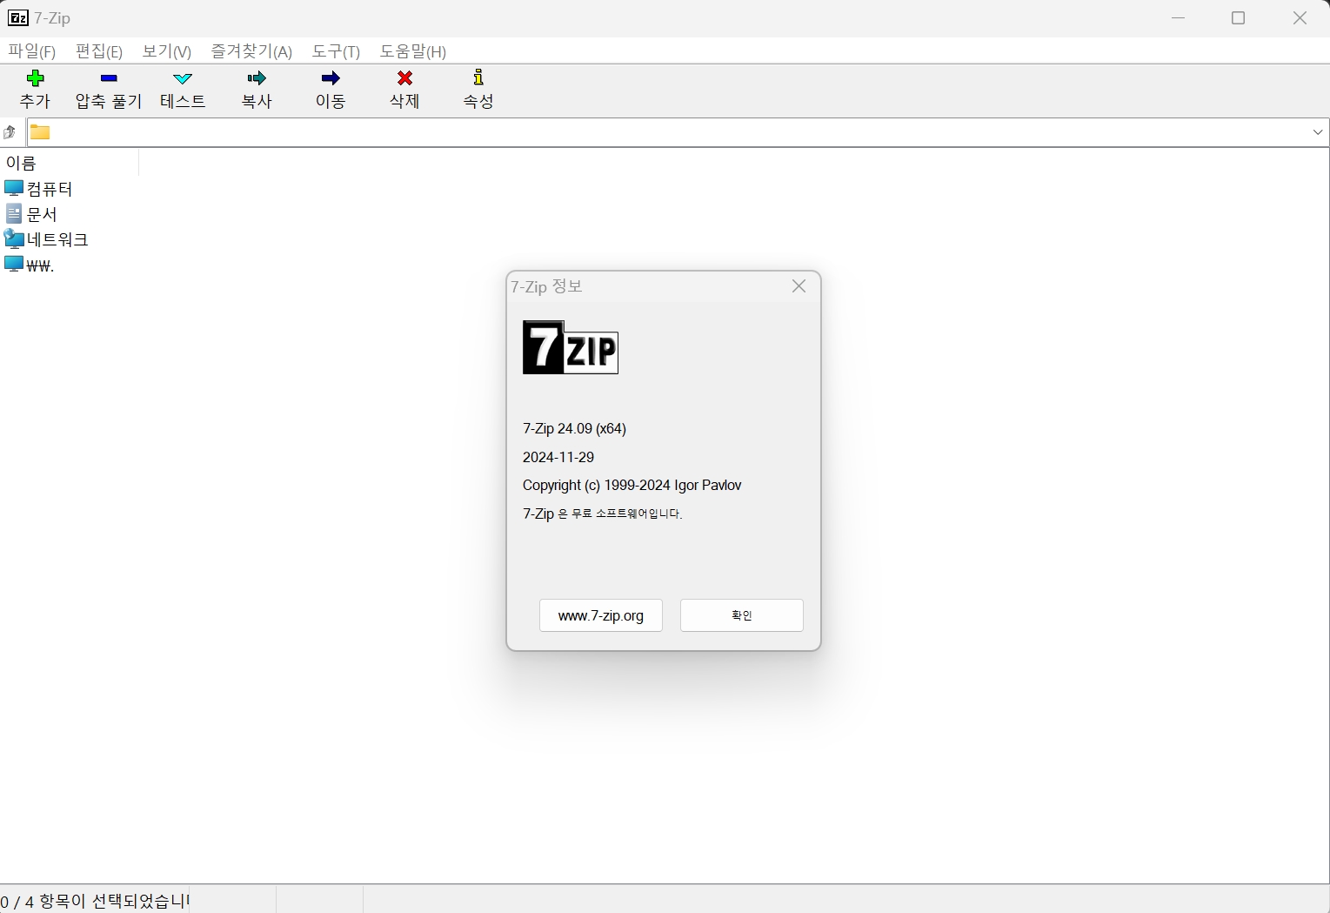Click the red X 삭제 (Delete) icon
This screenshot has height=913, width=1330.
tap(404, 78)
